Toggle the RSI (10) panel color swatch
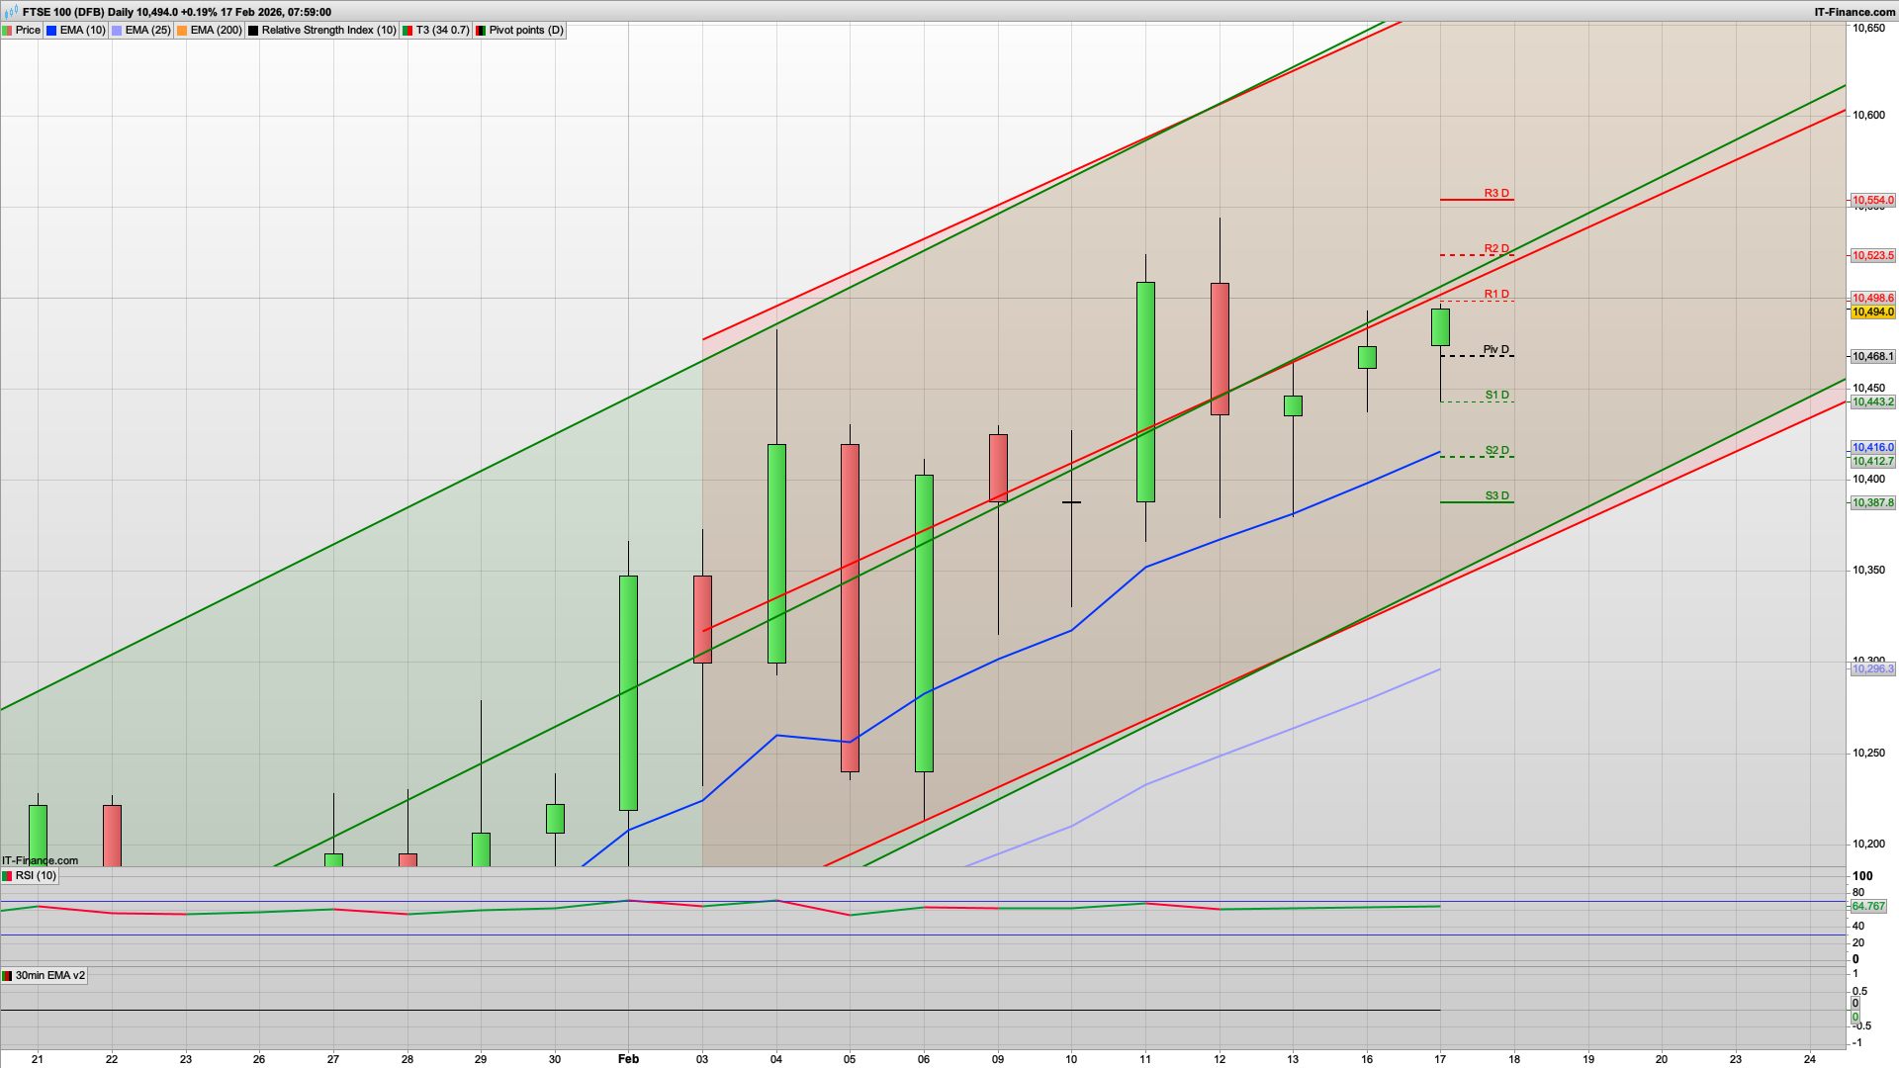This screenshot has width=1899, height=1068. (x=8, y=875)
